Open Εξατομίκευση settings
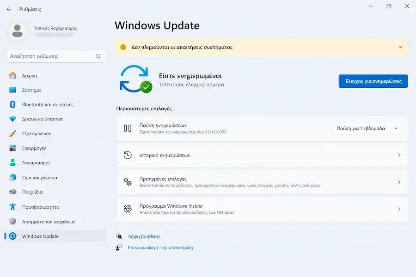Image resolution: width=416 pixels, height=277 pixels. click(x=55, y=133)
